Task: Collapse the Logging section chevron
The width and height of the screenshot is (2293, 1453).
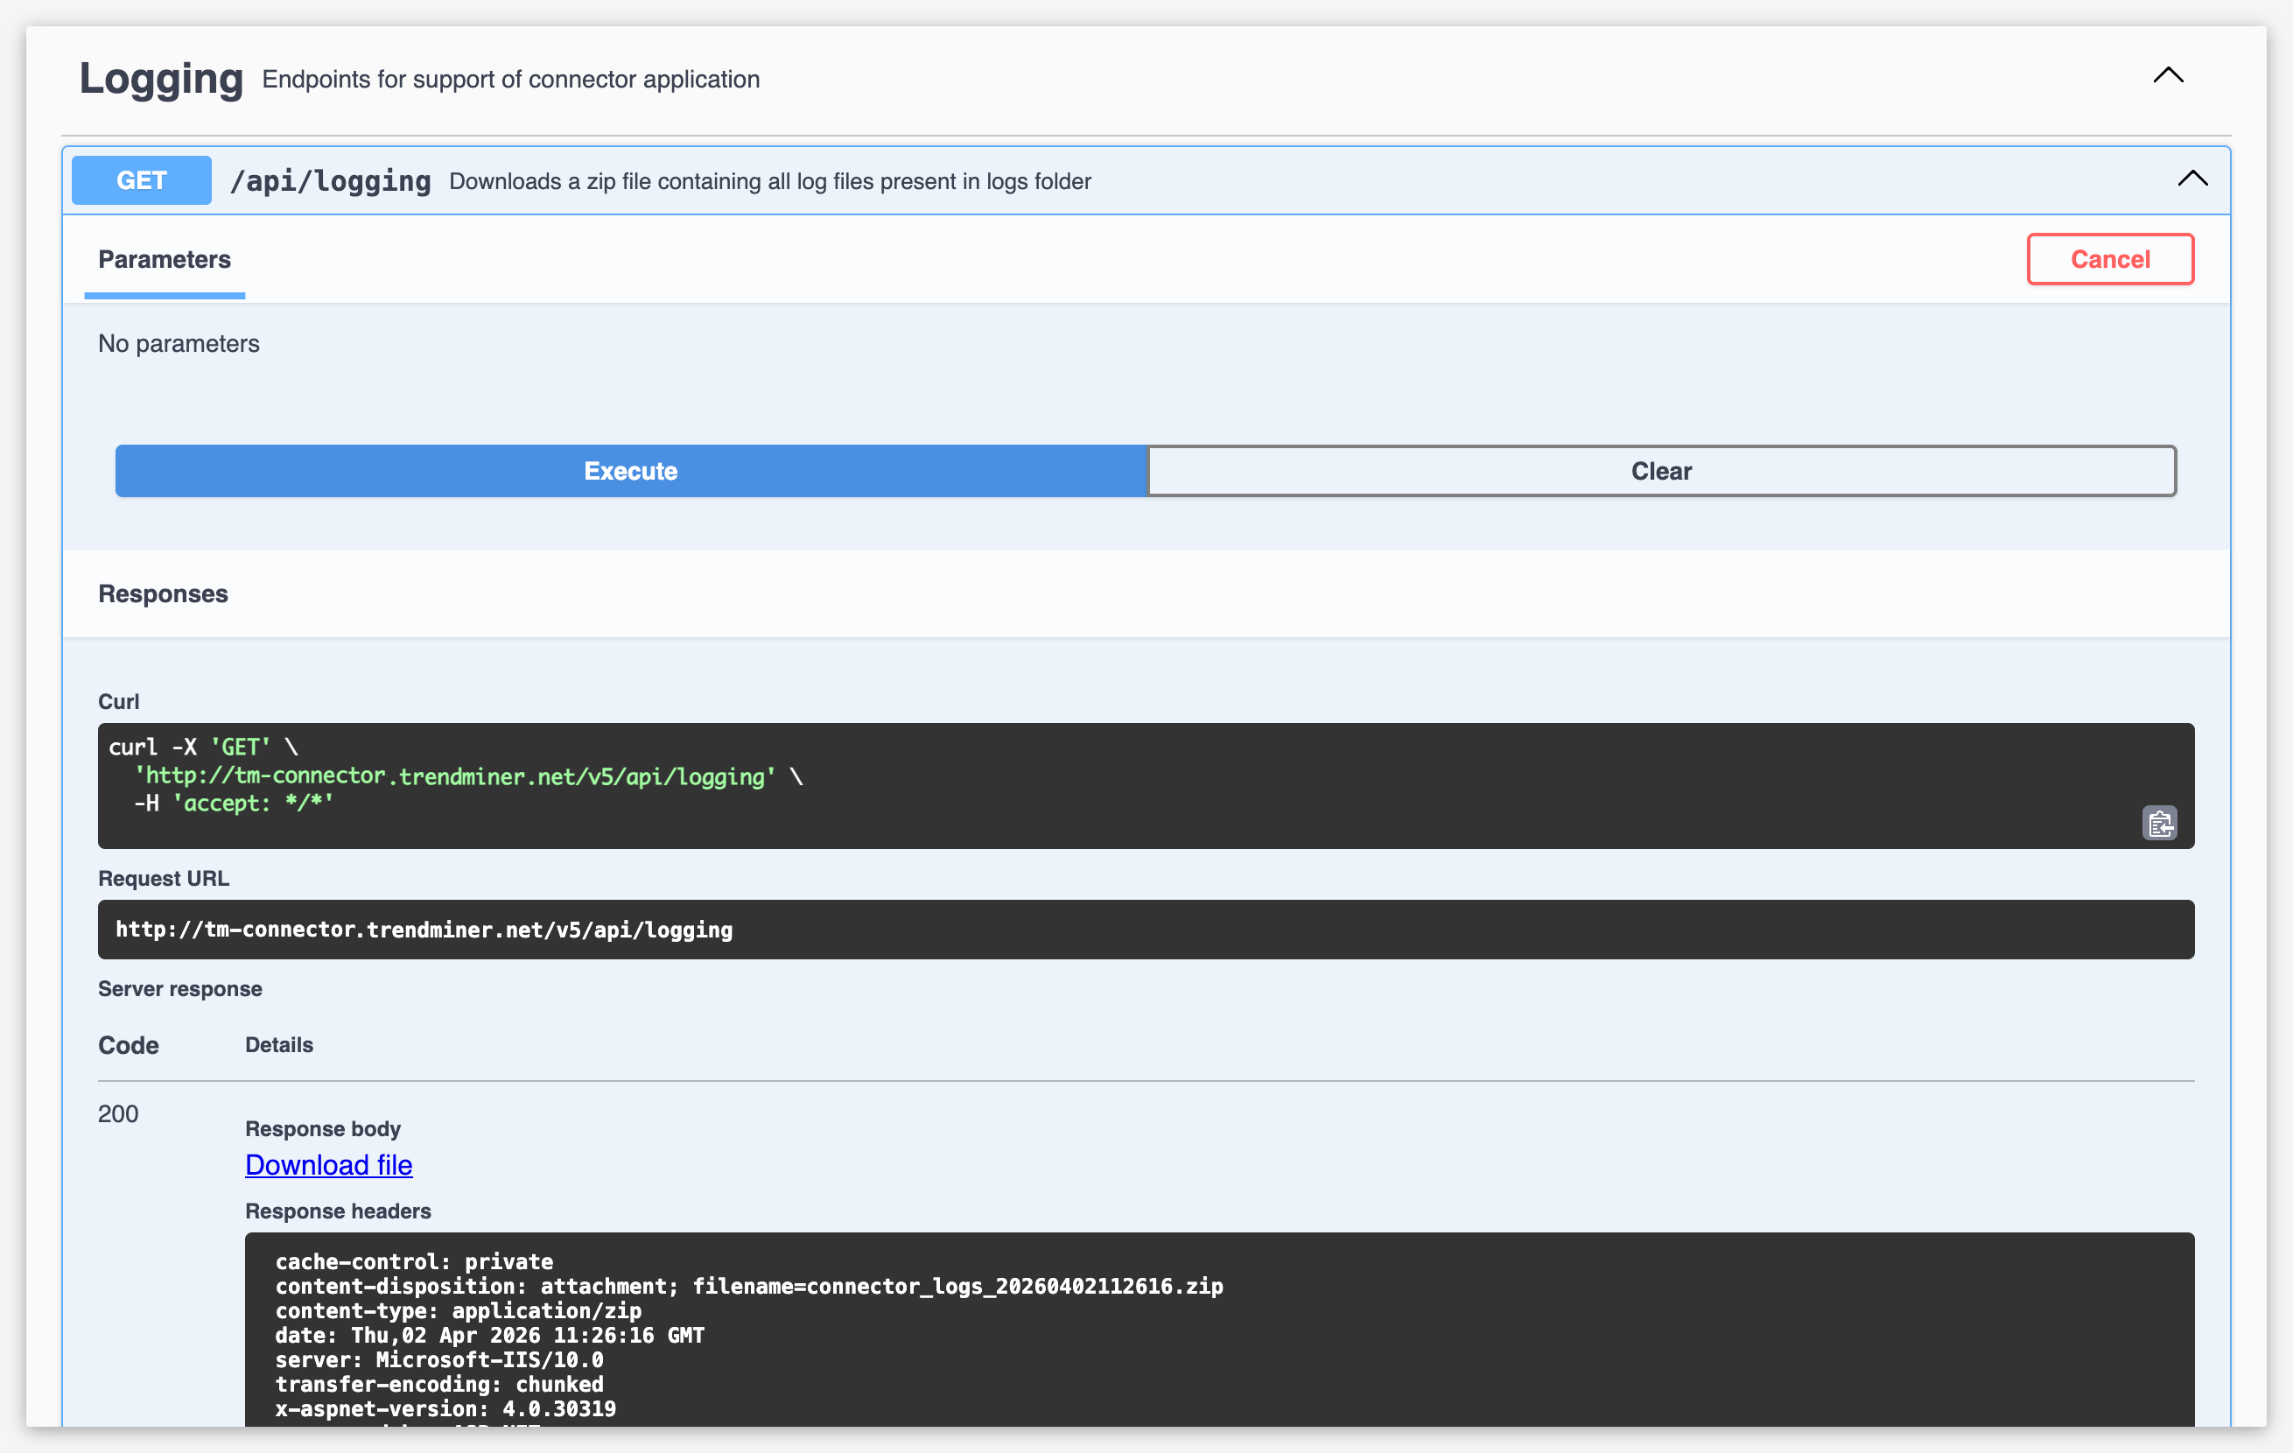Action: point(2167,76)
